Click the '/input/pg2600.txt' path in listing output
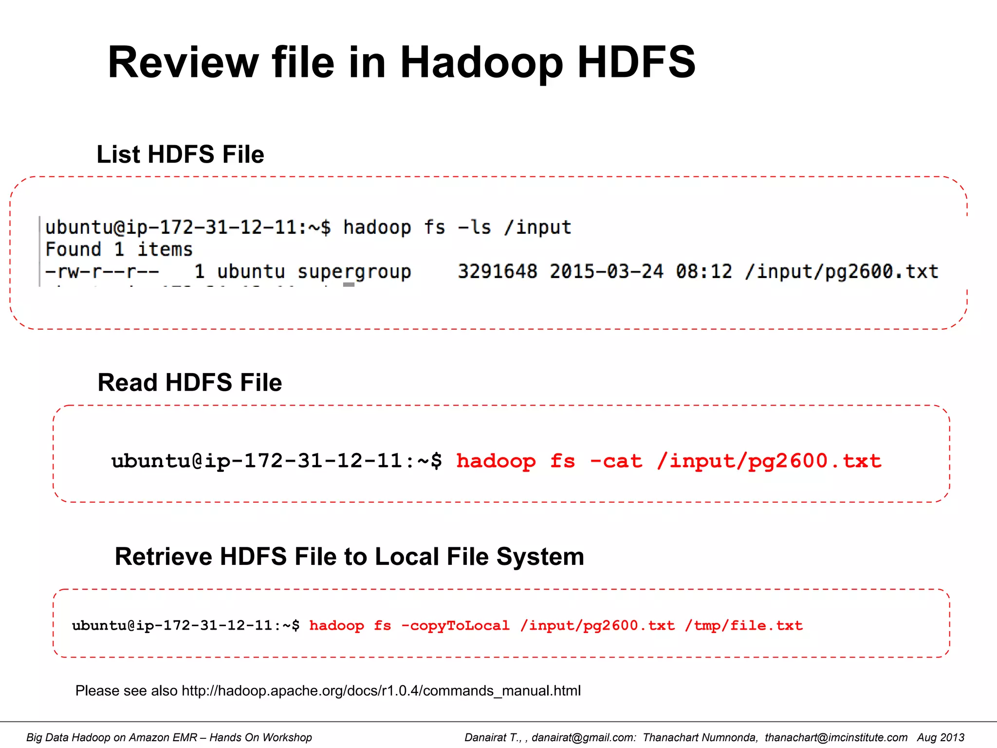The height and width of the screenshot is (748, 997). click(x=841, y=272)
